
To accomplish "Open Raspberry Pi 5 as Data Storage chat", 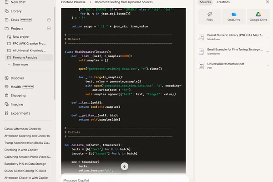I will pos(25,164).
